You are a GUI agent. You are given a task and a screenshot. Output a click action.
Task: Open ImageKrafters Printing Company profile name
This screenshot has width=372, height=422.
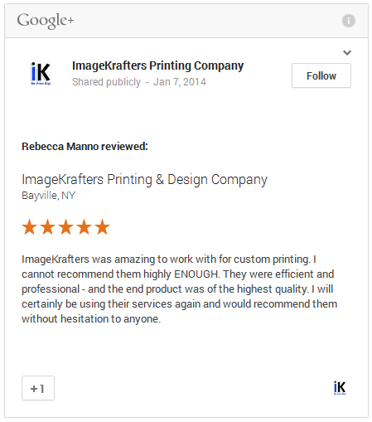[157, 65]
